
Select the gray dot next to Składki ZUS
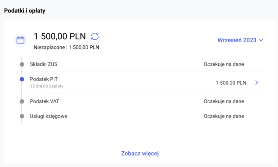22,64
